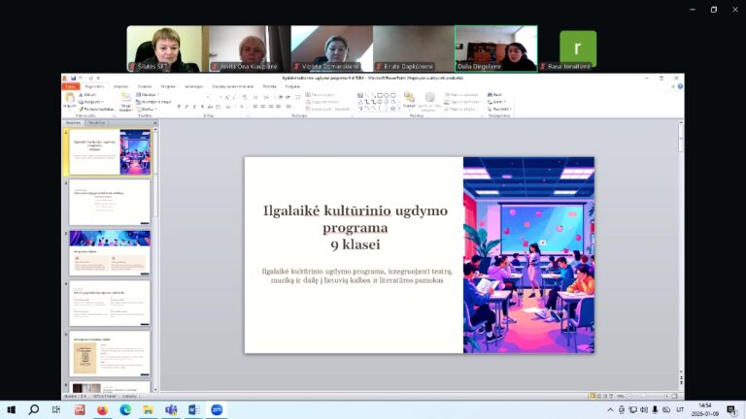Image resolution: width=746 pixels, height=419 pixels.
Task: Click the zoom out minus button
Action: tap(629, 396)
